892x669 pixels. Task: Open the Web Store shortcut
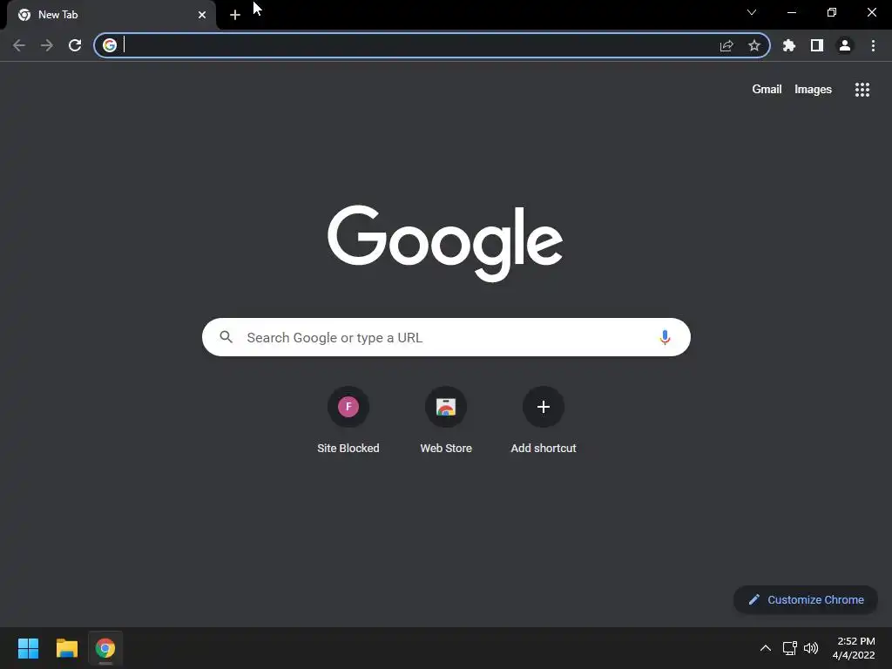(x=446, y=421)
